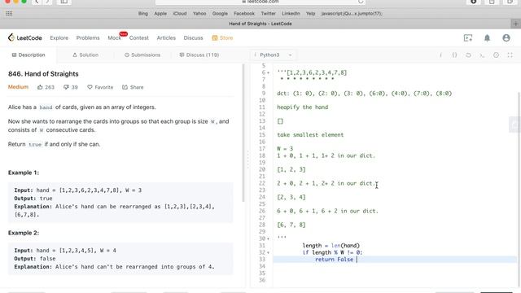Switch to the Solution tab
Screen dimensions: 521x293
(85, 55)
